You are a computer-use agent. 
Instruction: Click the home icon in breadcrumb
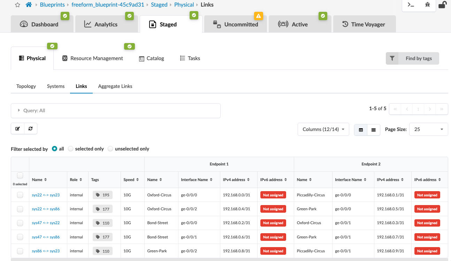click(29, 5)
